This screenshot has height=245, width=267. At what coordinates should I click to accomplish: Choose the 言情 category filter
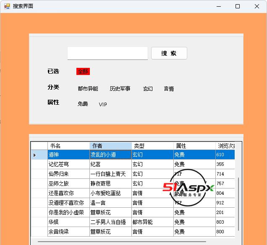[169, 89]
